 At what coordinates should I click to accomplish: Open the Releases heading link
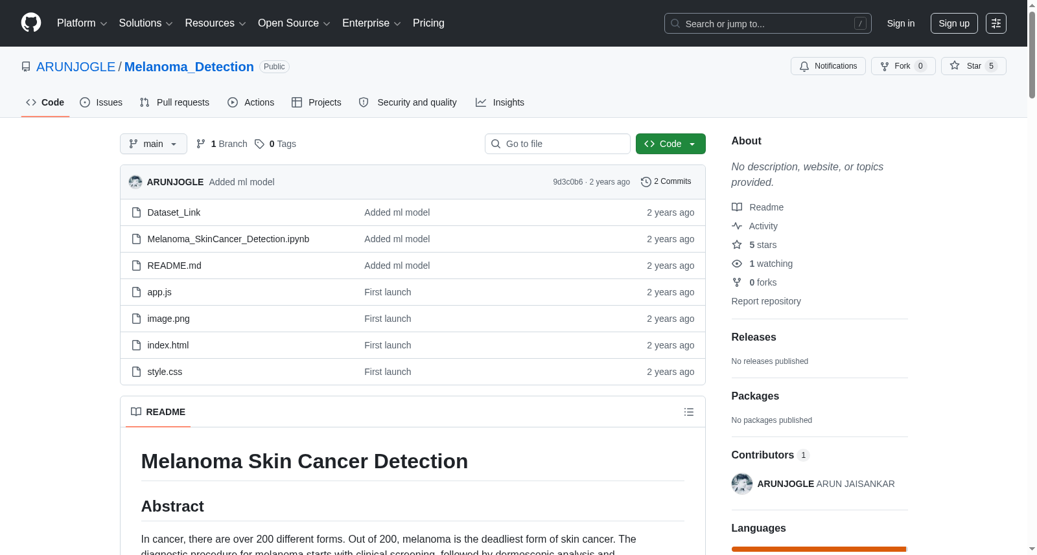(754, 337)
